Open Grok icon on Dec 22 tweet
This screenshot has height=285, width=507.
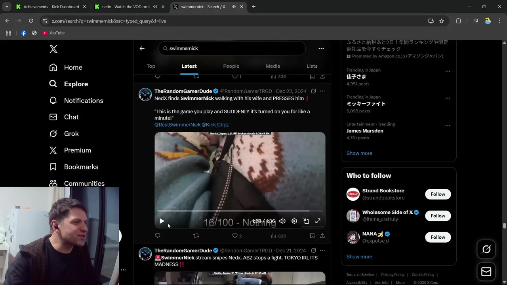(x=313, y=91)
